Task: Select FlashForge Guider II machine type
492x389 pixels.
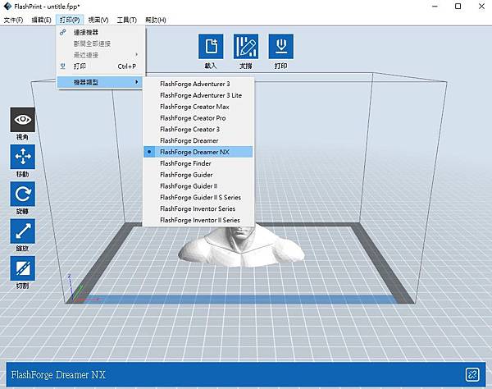Action: 198,186
